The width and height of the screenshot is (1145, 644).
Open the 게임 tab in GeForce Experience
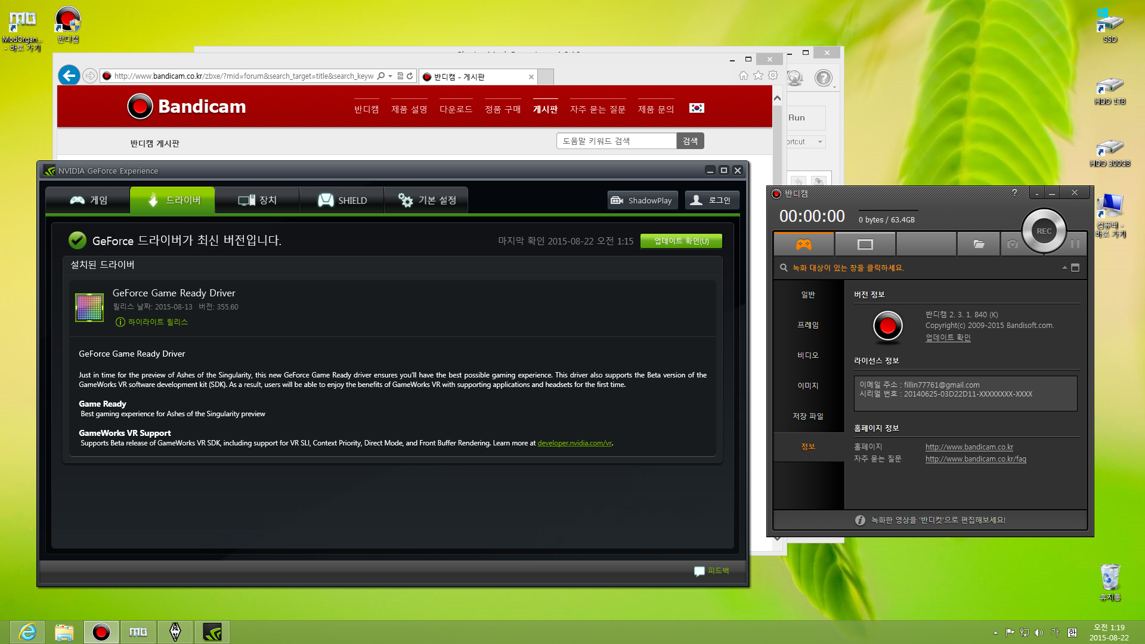click(88, 200)
